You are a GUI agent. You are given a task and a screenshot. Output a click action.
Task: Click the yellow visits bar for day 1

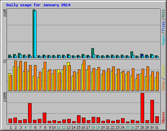point(9,82)
